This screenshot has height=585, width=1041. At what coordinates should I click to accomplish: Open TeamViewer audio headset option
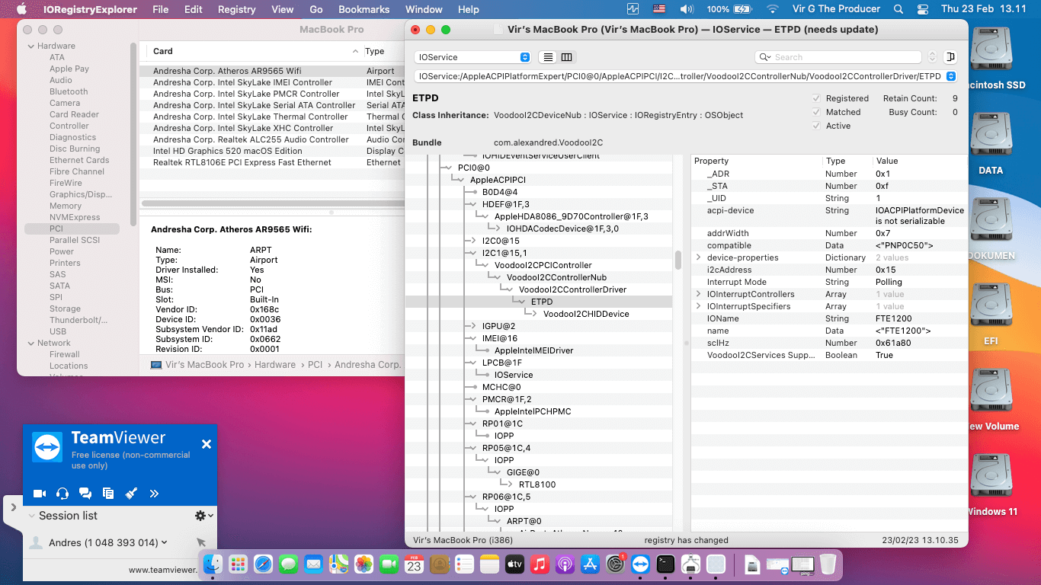[62, 494]
